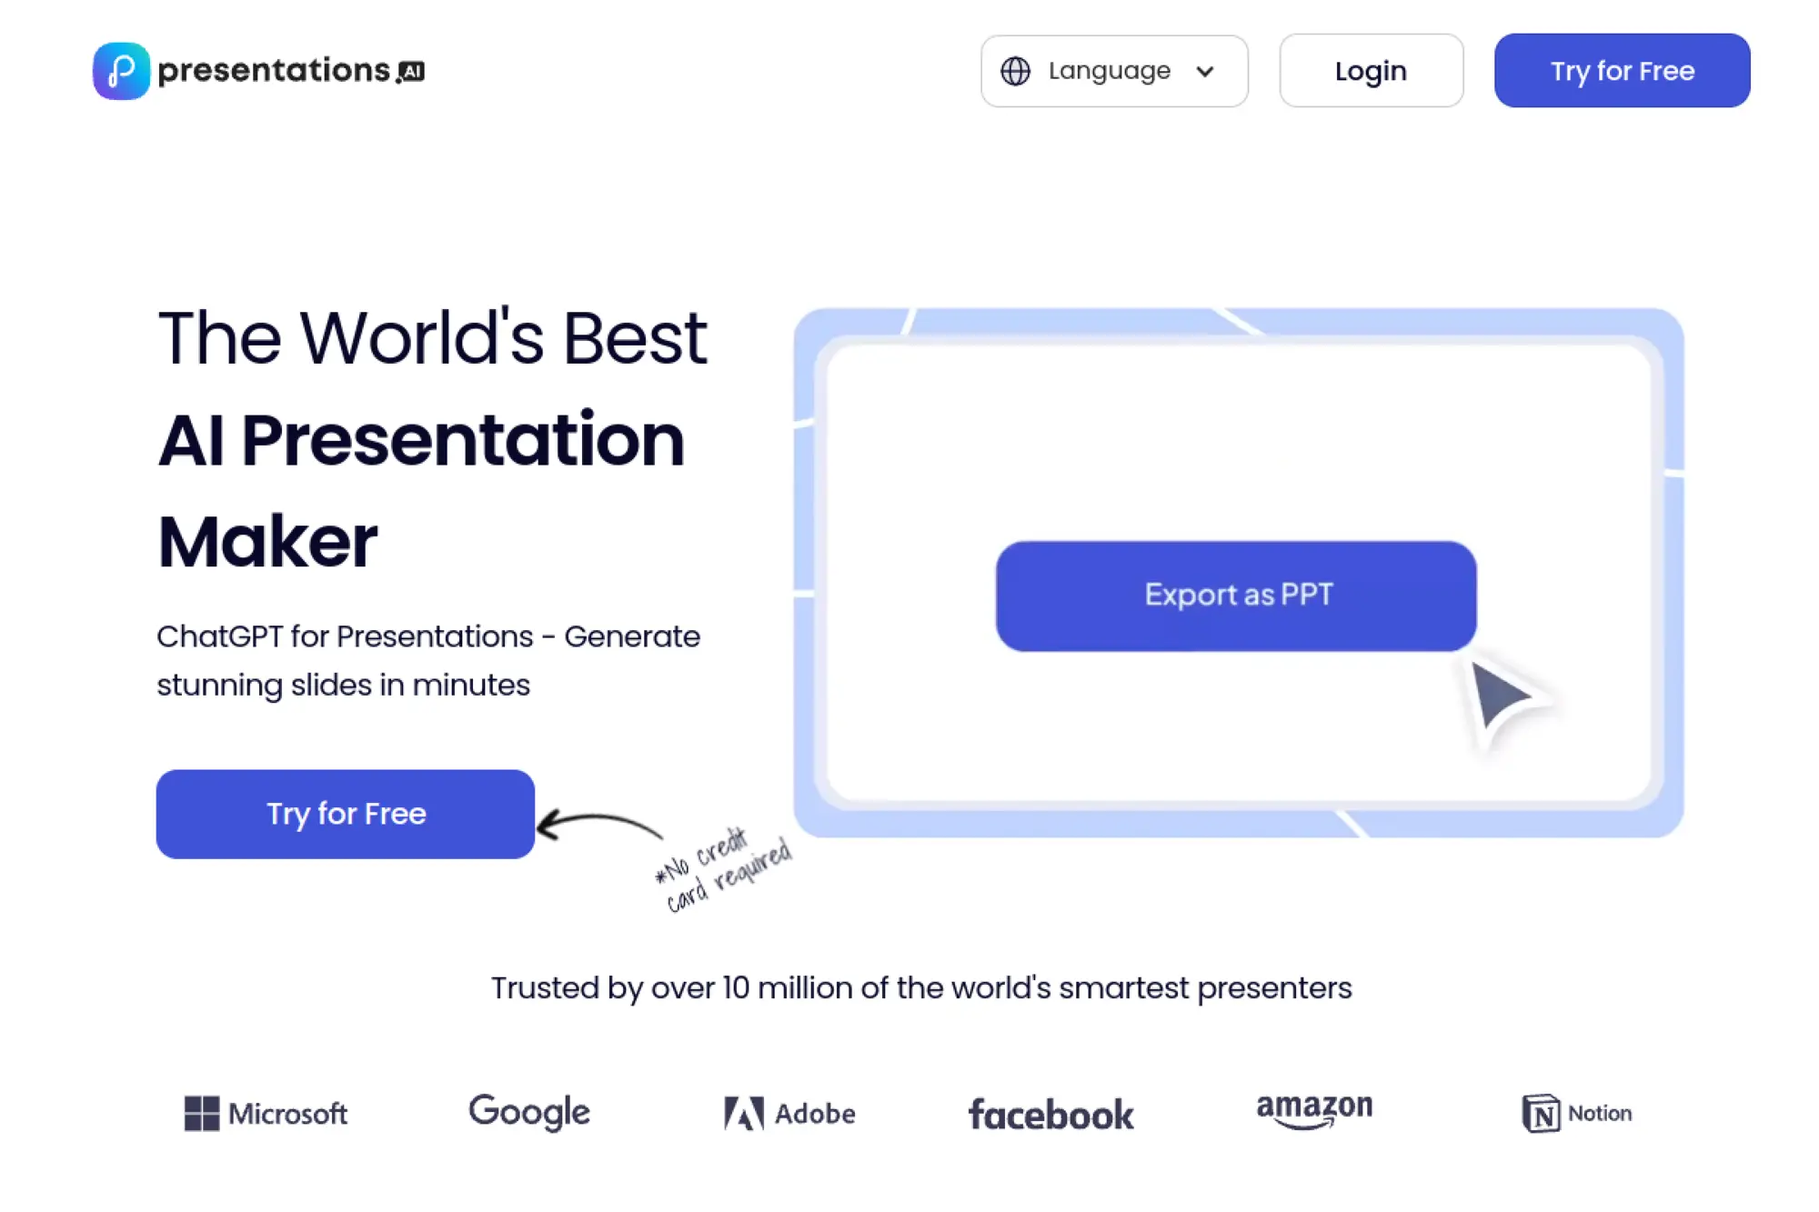This screenshot has width=1819, height=1212.
Task: Click the Google logo
Action: 528,1111
